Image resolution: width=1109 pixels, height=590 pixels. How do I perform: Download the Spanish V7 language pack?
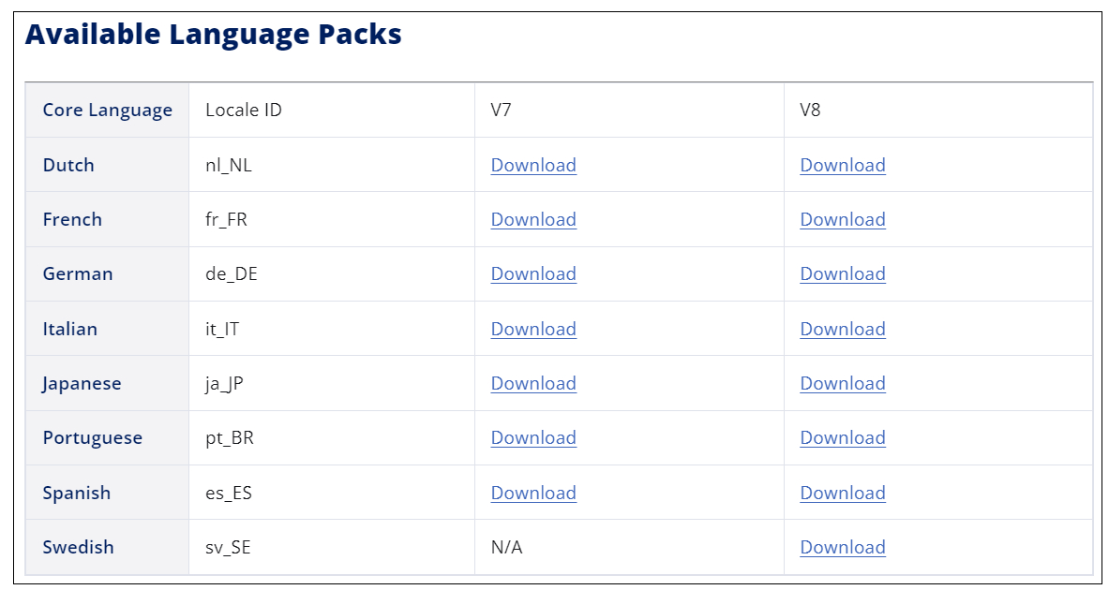pyautogui.click(x=533, y=493)
